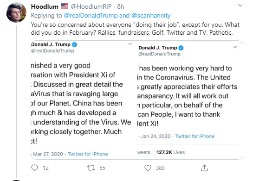The height and width of the screenshot is (181, 253).
Task: Like the tweet with heart icon
Action: coord(148,168)
